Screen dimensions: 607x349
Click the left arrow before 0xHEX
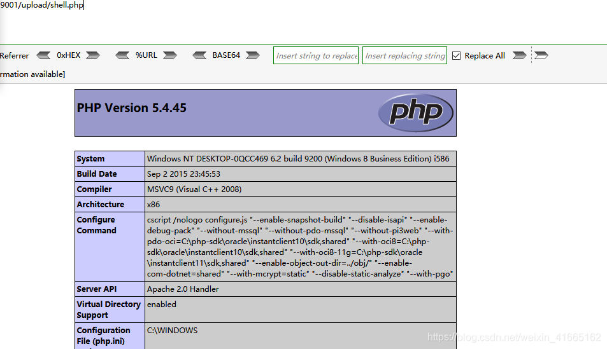[x=43, y=55]
